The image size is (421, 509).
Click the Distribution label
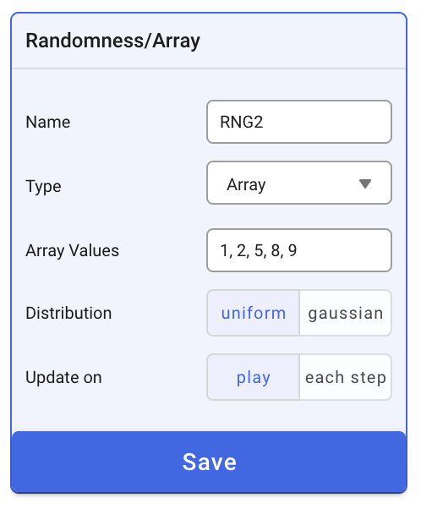click(x=68, y=313)
